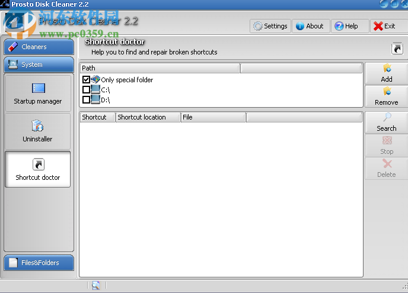Remove the selected path
The image size is (408, 294).
[x=387, y=96]
